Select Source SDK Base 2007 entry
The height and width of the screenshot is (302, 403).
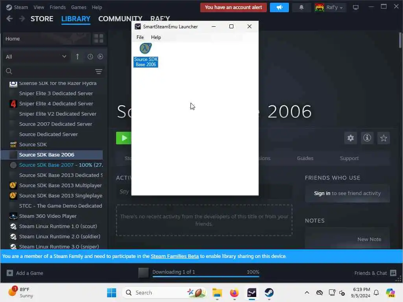56,165
